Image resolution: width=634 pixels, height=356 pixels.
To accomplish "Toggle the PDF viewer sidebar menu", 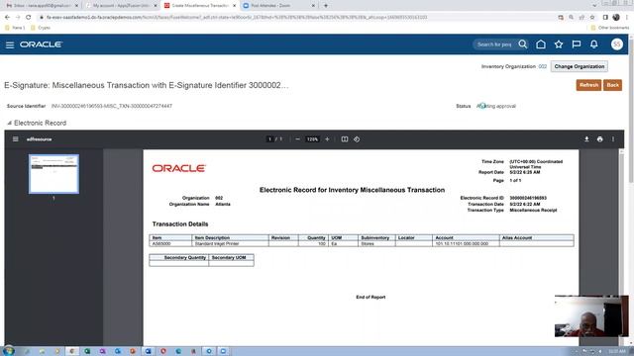I will (x=16, y=139).
